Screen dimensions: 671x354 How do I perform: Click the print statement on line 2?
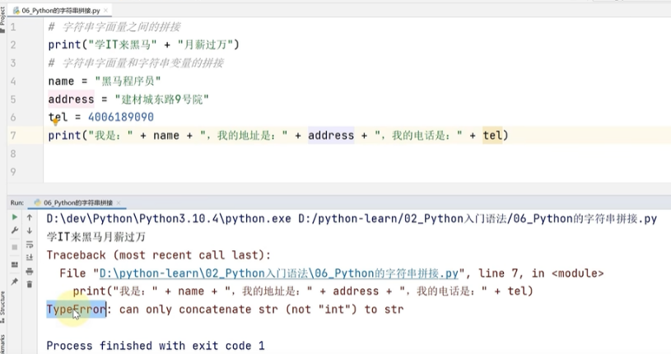click(x=144, y=45)
